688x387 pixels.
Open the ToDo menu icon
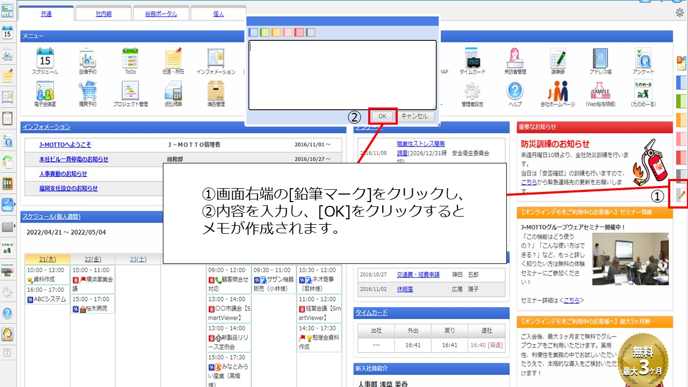[x=131, y=58]
